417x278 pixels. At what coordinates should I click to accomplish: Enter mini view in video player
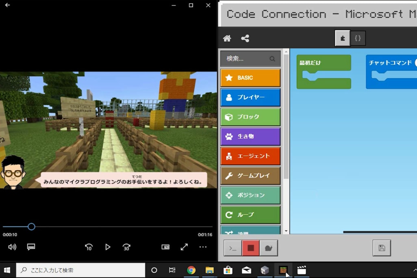click(x=165, y=247)
